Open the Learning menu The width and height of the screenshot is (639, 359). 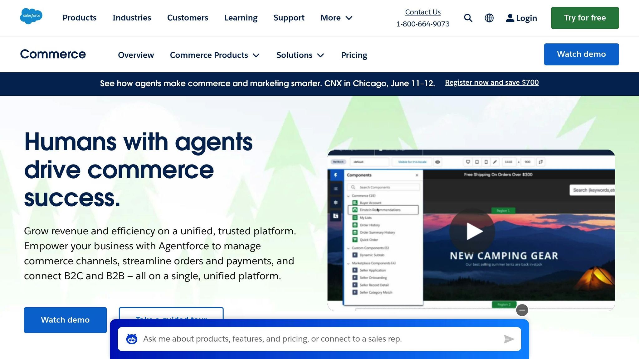pos(241,18)
